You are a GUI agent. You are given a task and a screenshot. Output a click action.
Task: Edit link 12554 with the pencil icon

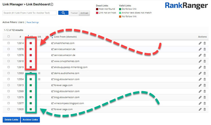200,79
